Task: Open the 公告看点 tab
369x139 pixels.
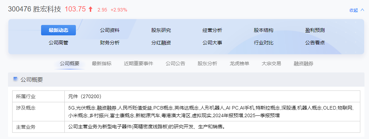Action: 315,43
